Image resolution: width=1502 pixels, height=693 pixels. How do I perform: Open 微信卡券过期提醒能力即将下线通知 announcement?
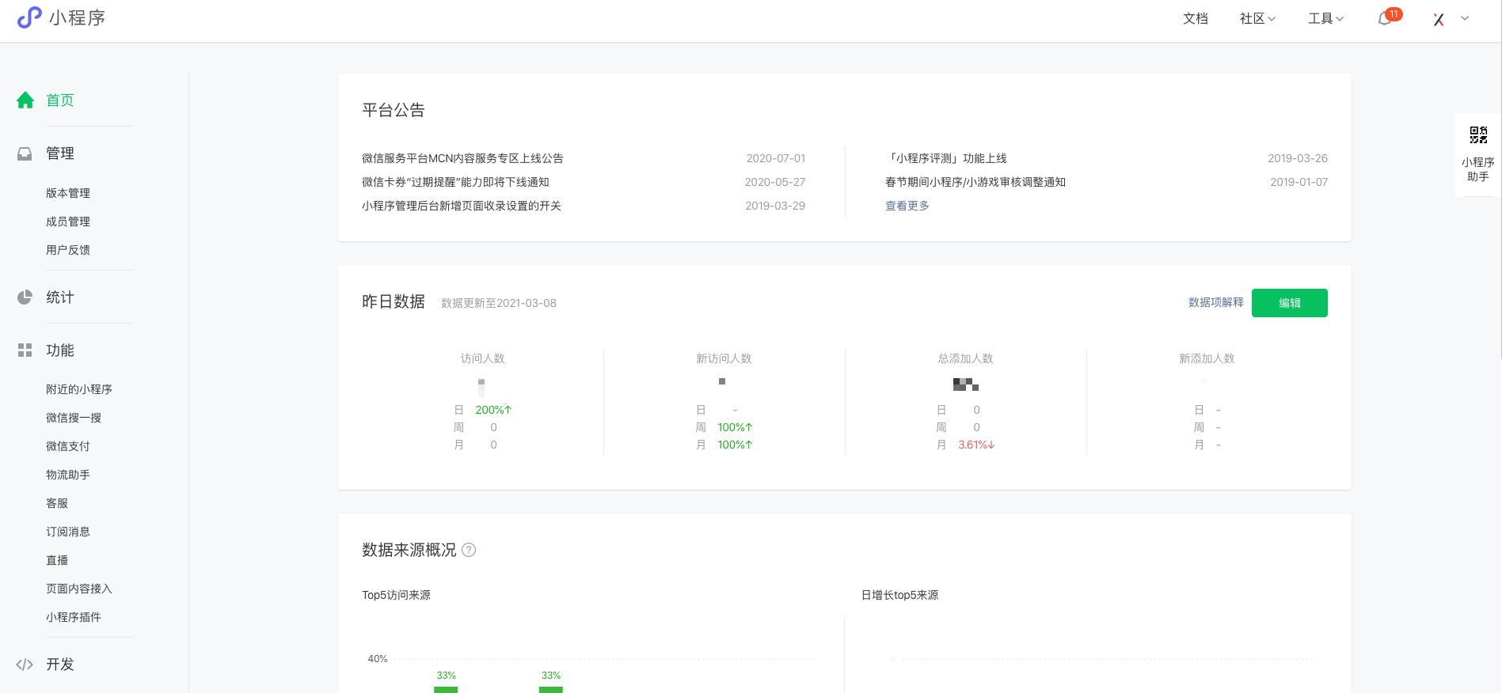tap(455, 182)
